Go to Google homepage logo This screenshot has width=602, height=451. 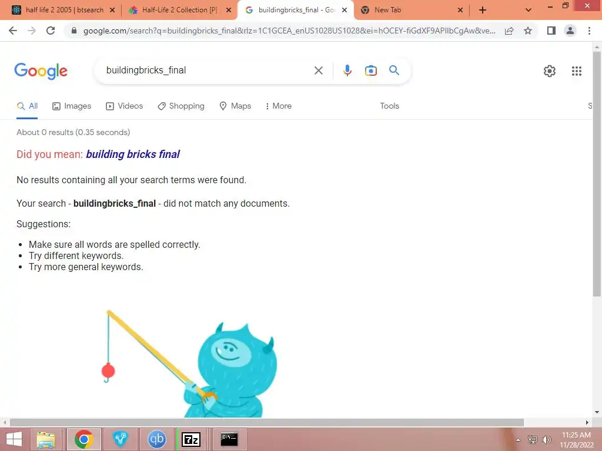pos(41,71)
